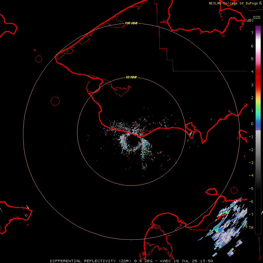This screenshot has height=263, width=263.
Task: Click the 50 NMI range ring label
Action: [x=131, y=77]
